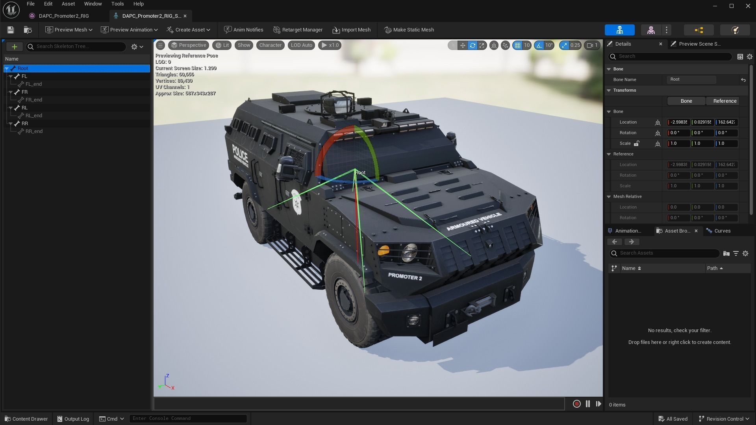The image size is (756, 425).
Task: Toggle scale snapping in viewport
Action: [x=564, y=45]
